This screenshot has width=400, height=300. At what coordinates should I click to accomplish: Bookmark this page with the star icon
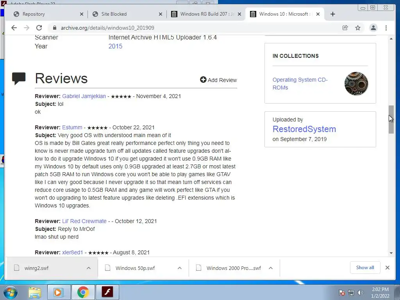pyautogui.click(x=358, y=28)
